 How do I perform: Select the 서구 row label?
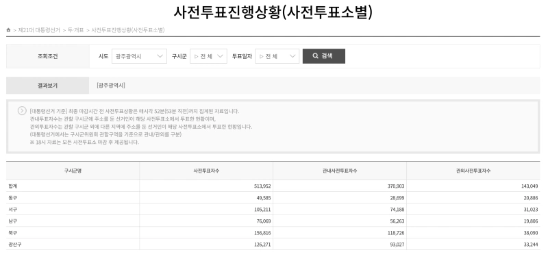pos(12,210)
